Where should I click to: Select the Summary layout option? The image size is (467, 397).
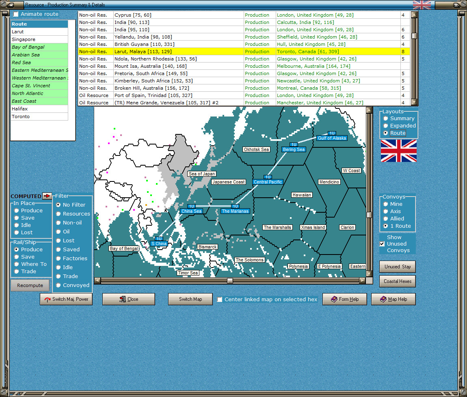(x=385, y=118)
